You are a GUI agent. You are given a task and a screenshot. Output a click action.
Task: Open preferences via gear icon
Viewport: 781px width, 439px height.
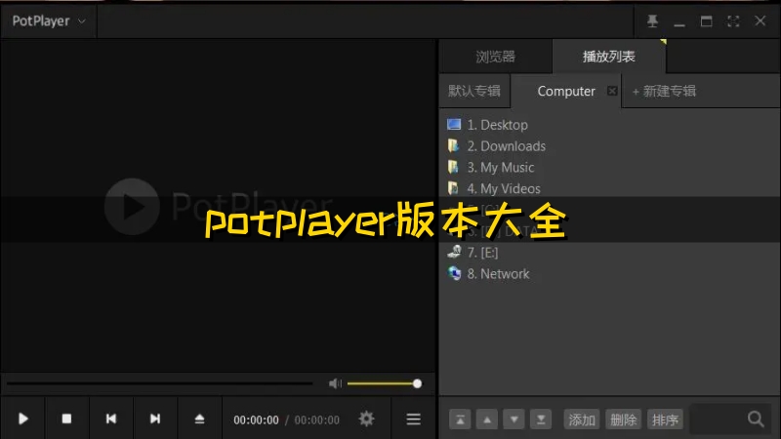(x=367, y=419)
